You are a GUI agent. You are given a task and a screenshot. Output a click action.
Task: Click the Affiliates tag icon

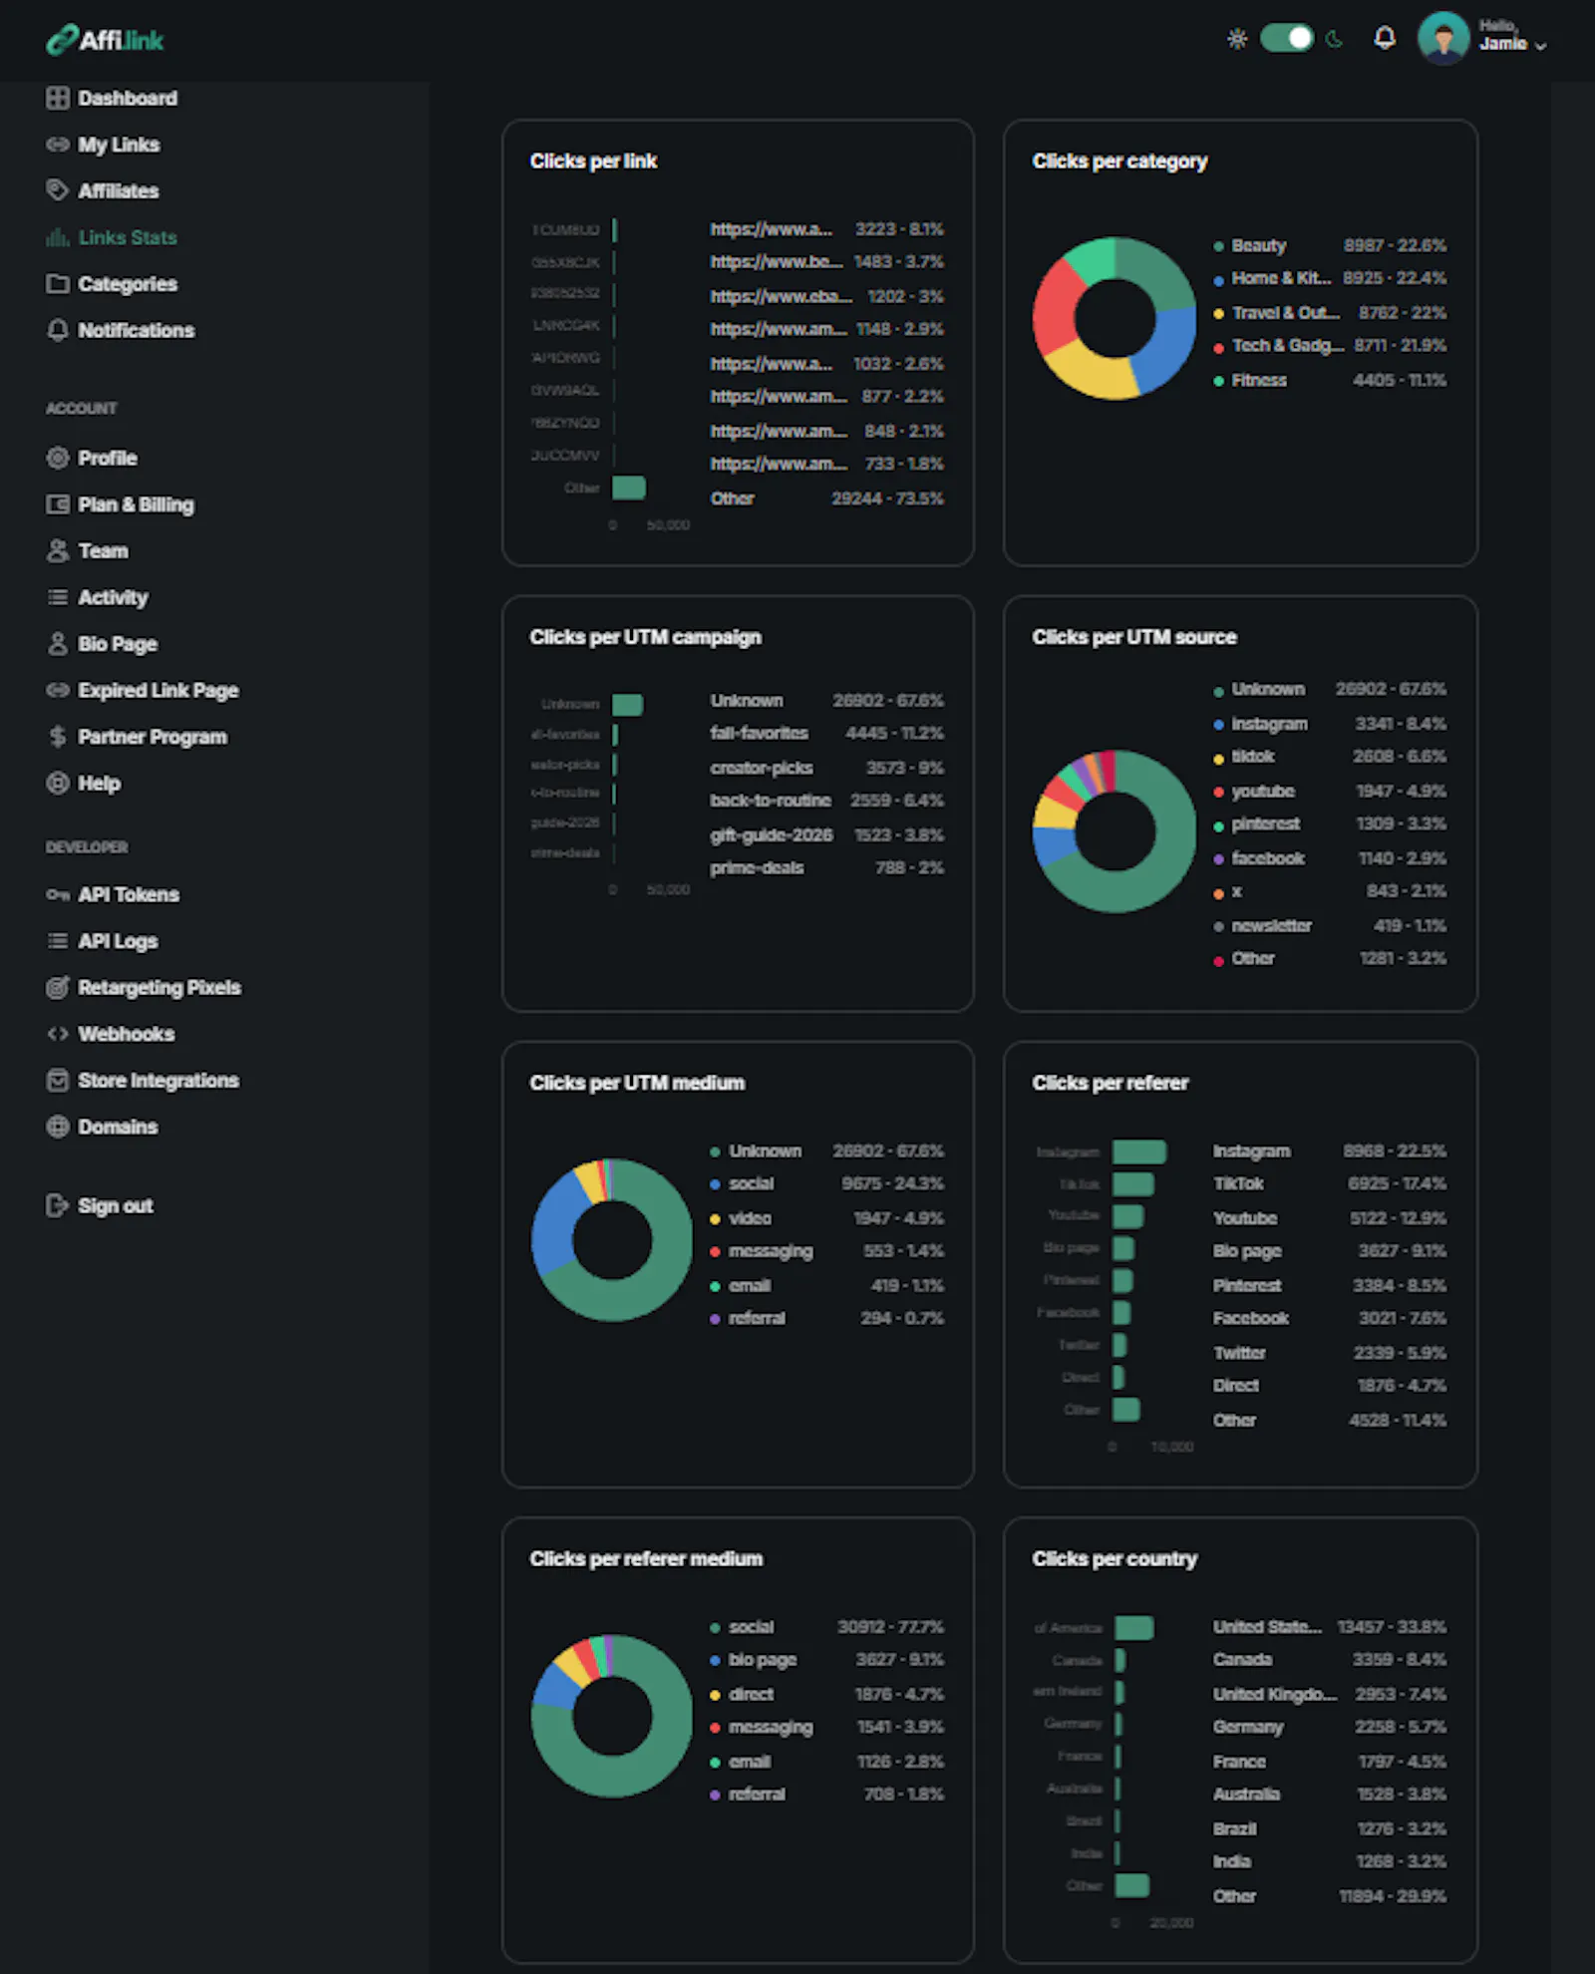coord(58,190)
